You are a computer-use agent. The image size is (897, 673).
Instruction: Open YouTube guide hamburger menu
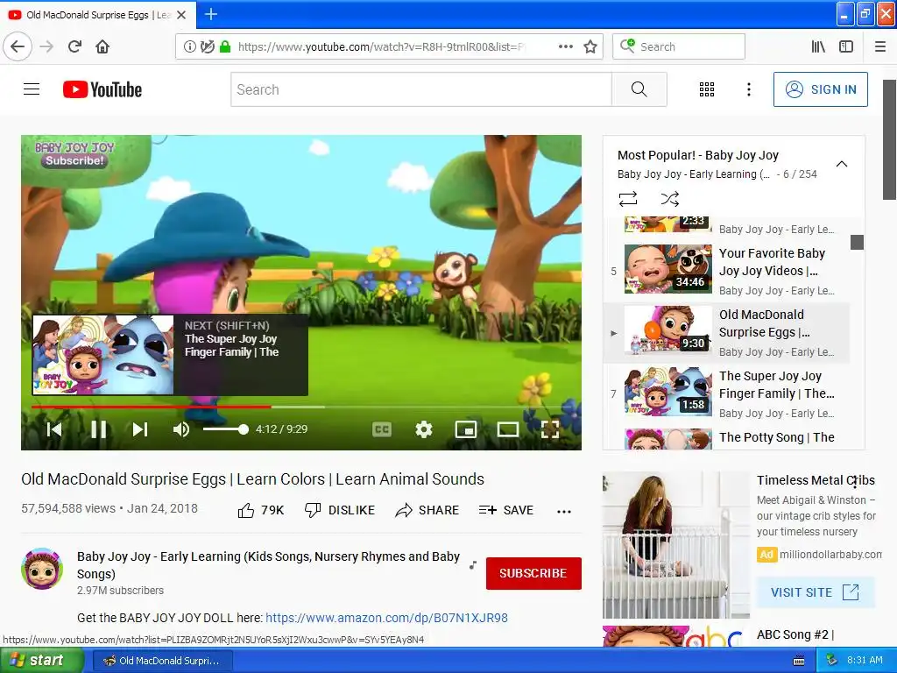[x=32, y=89]
